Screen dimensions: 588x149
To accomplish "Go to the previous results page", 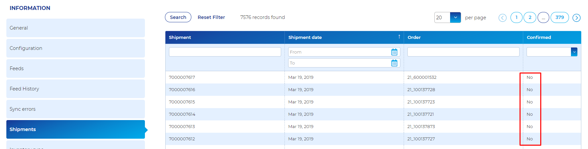I will pos(503,18).
